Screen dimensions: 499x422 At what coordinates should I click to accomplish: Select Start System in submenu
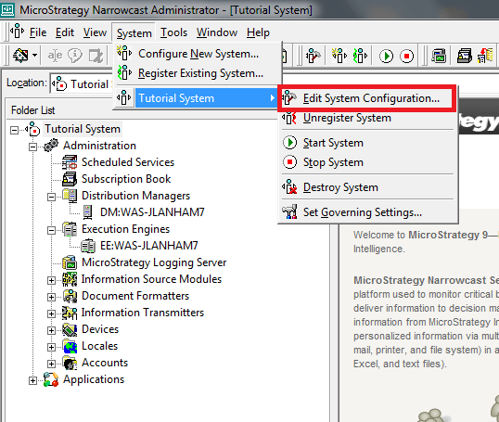[368, 143]
